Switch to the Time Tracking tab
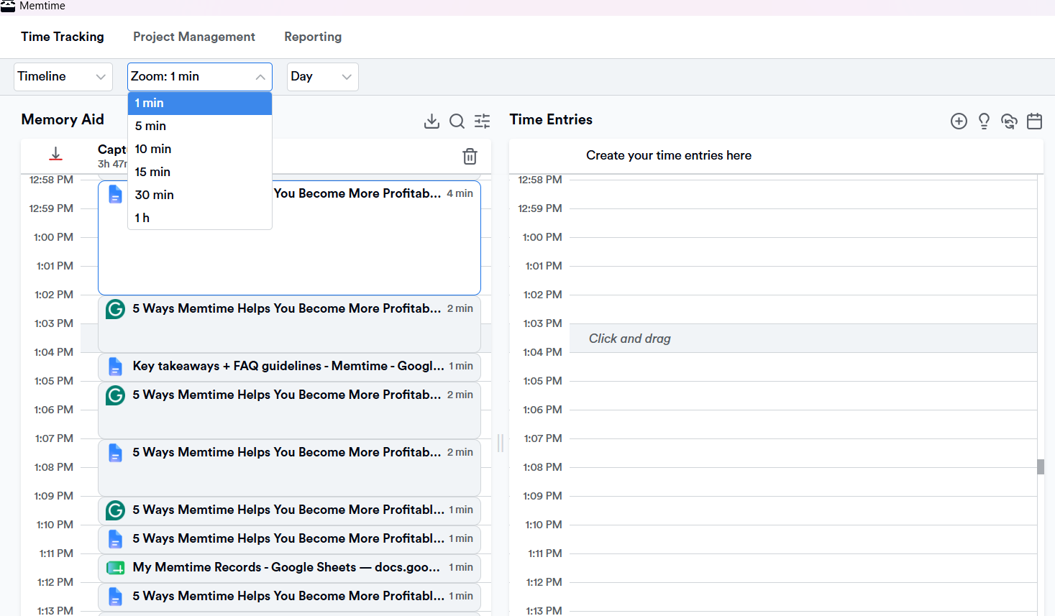The image size is (1055, 616). point(63,37)
